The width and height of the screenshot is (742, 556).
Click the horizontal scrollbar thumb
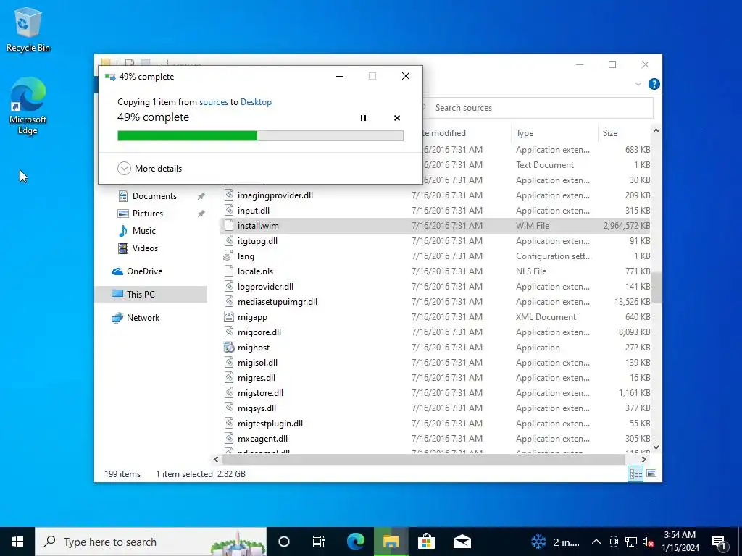click(423, 459)
